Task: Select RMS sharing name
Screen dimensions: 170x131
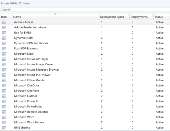Action: [x=22, y=128]
